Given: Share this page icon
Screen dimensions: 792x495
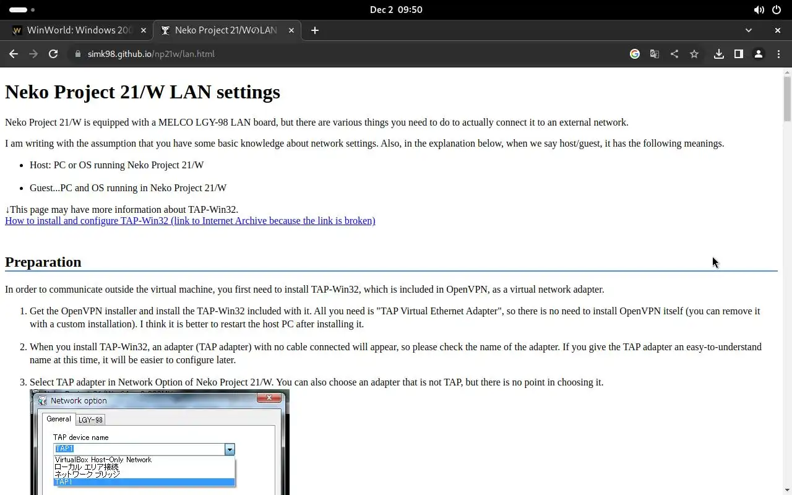Looking at the screenshot, I should click(674, 54).
